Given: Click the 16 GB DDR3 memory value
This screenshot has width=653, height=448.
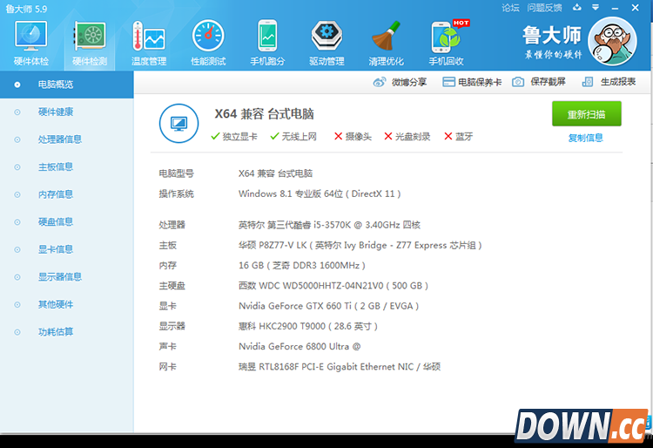Looking at the screenshot, I should [x=302, y=266].
